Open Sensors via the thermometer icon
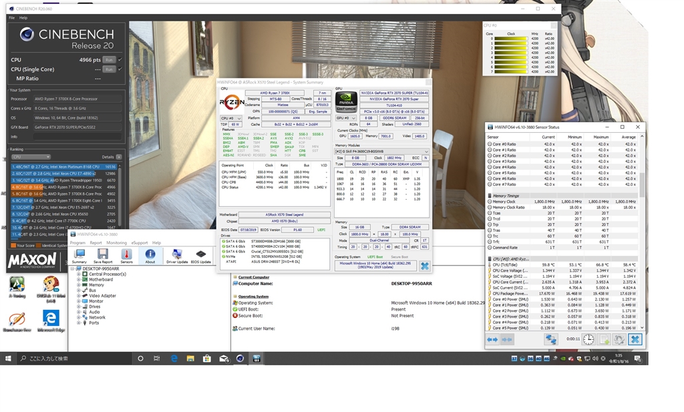The image size is (684, 412). pos(126,256)
